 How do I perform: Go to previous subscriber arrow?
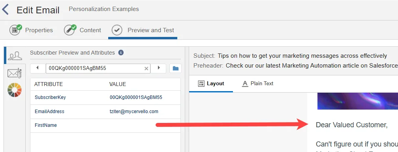(x=38, y=68)
